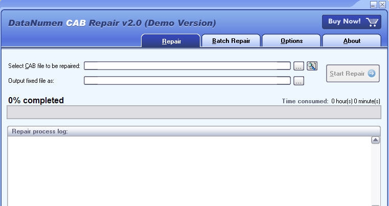The image size is (389, 206).
Task: Click the Buy Now shopping cart button
Action: [352, 22]
